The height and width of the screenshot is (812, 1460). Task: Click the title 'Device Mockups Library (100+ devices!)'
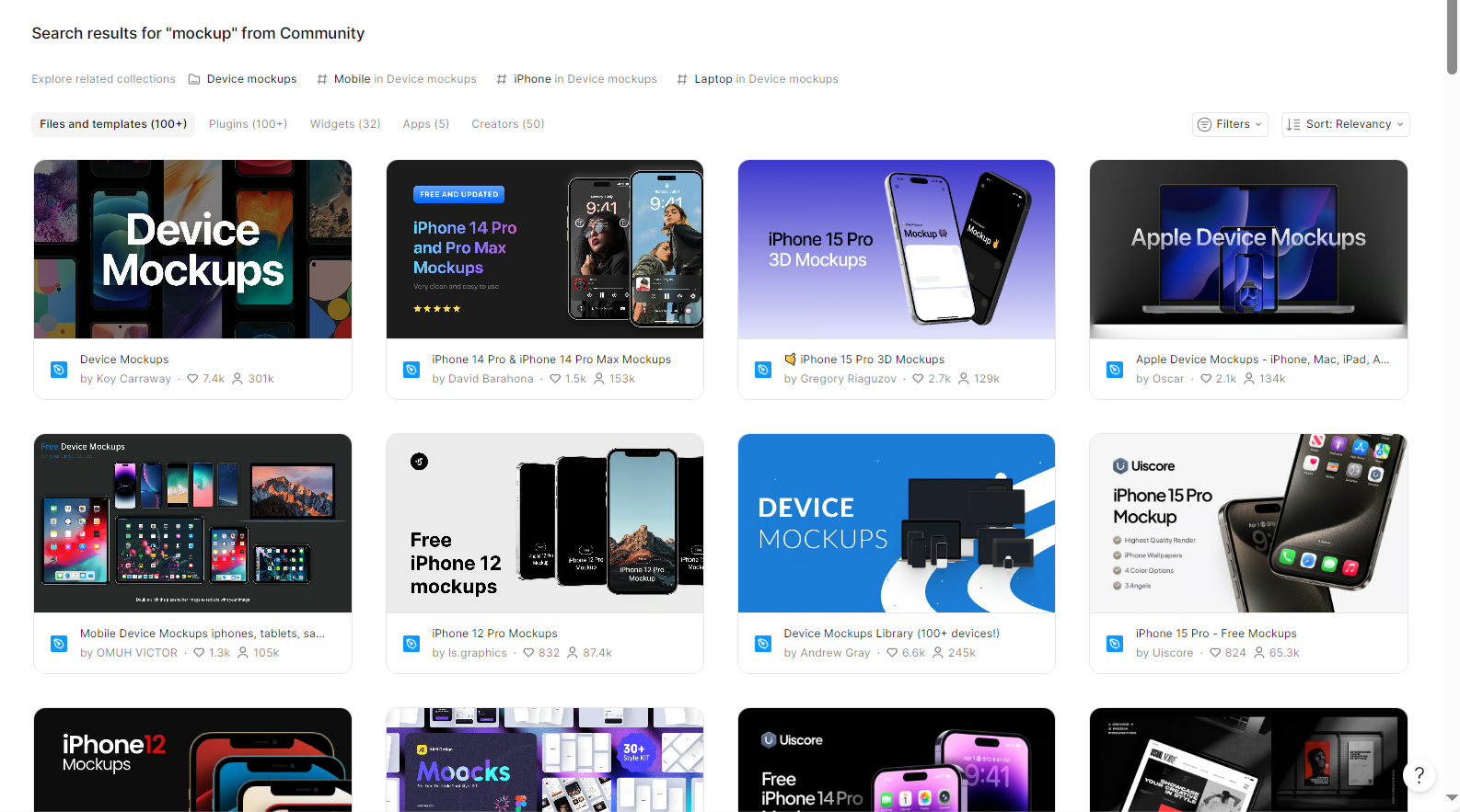click(x=892, y=634)
